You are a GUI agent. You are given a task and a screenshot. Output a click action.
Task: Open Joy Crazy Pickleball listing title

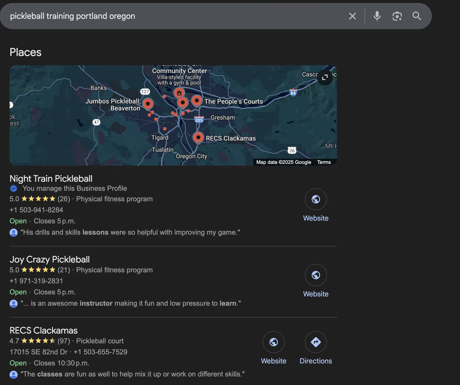(49, 260)
